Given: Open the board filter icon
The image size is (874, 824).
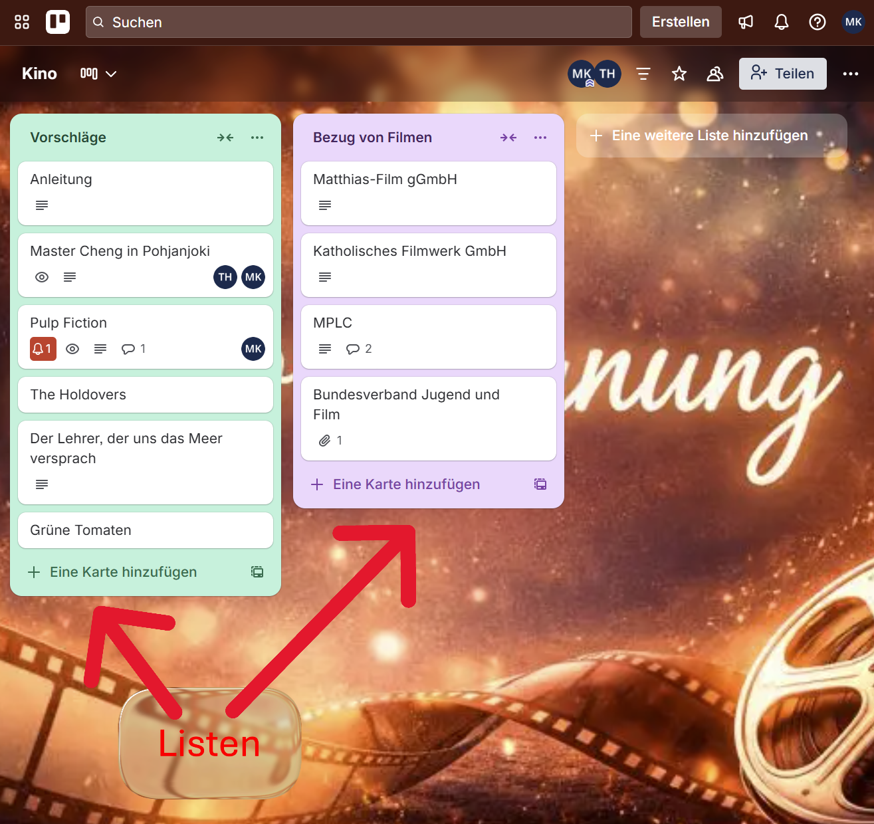Looking at the screenshot, I should click(643, 74).
